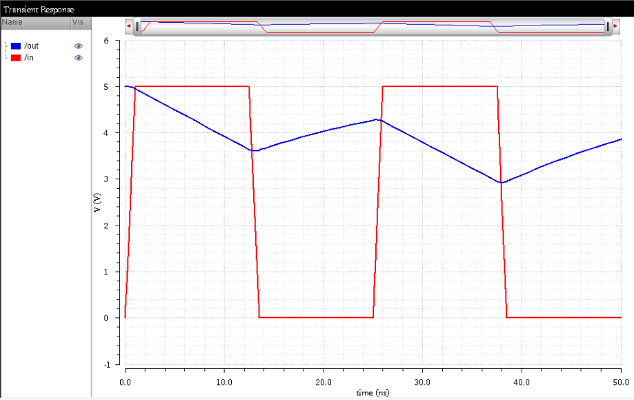Click the 4 label on voltage axis
The height and width of the screenshot is (400, 634).
click(x=106, y=133)
